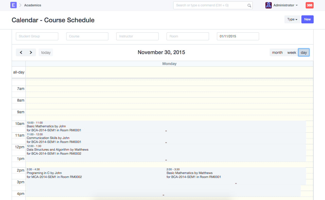The image size is (325, 200).
Task: Open the Student Group filter field
Action: (x=37, y=36)
